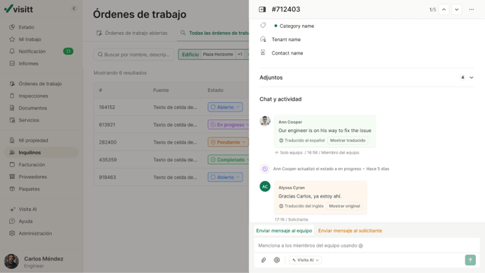Switch to Órdenes de trabajo abiertas tab
This screenshot has height=273, width=485.
click(x=132, y=33)
